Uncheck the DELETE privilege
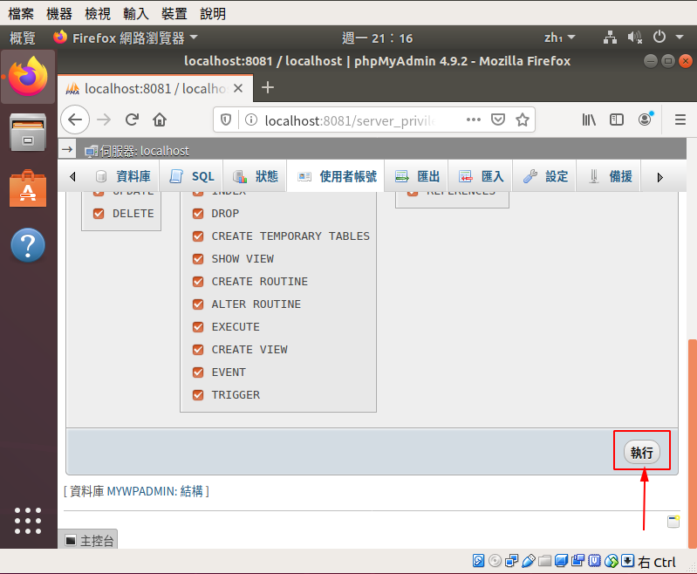The height and width of the screenshot is (574, 697). pyautogui.click(x=99, y=214)
